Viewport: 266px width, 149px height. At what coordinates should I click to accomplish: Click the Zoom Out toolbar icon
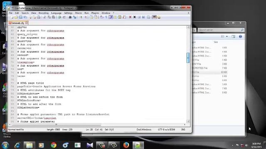(x=85, y=17)
